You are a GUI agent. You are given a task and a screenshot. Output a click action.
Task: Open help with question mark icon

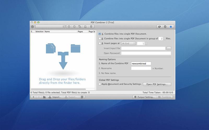pos(165,27)
